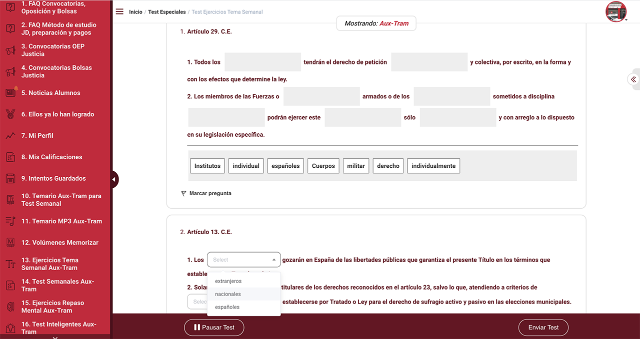Select the 'Cuerpos' word chip
This screenshot has width=640, height=339.
323,166
